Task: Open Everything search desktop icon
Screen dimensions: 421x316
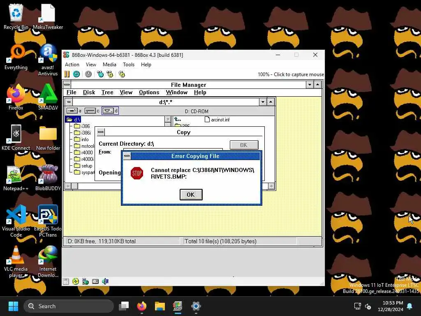Action: pos(16,57)
